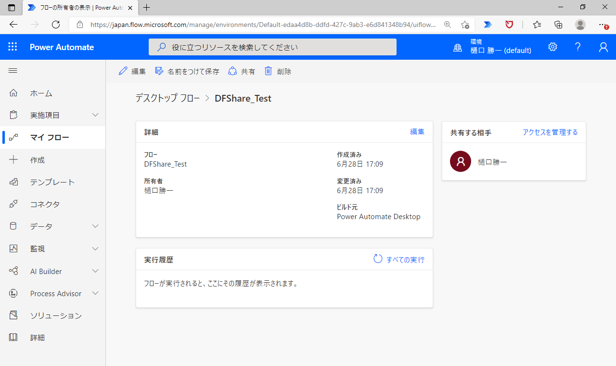Click the DFShare_Test flow name value
Image resolution: width=616 pixels, height=366 pixels.
pyautogui.click(x=166, y=164)
